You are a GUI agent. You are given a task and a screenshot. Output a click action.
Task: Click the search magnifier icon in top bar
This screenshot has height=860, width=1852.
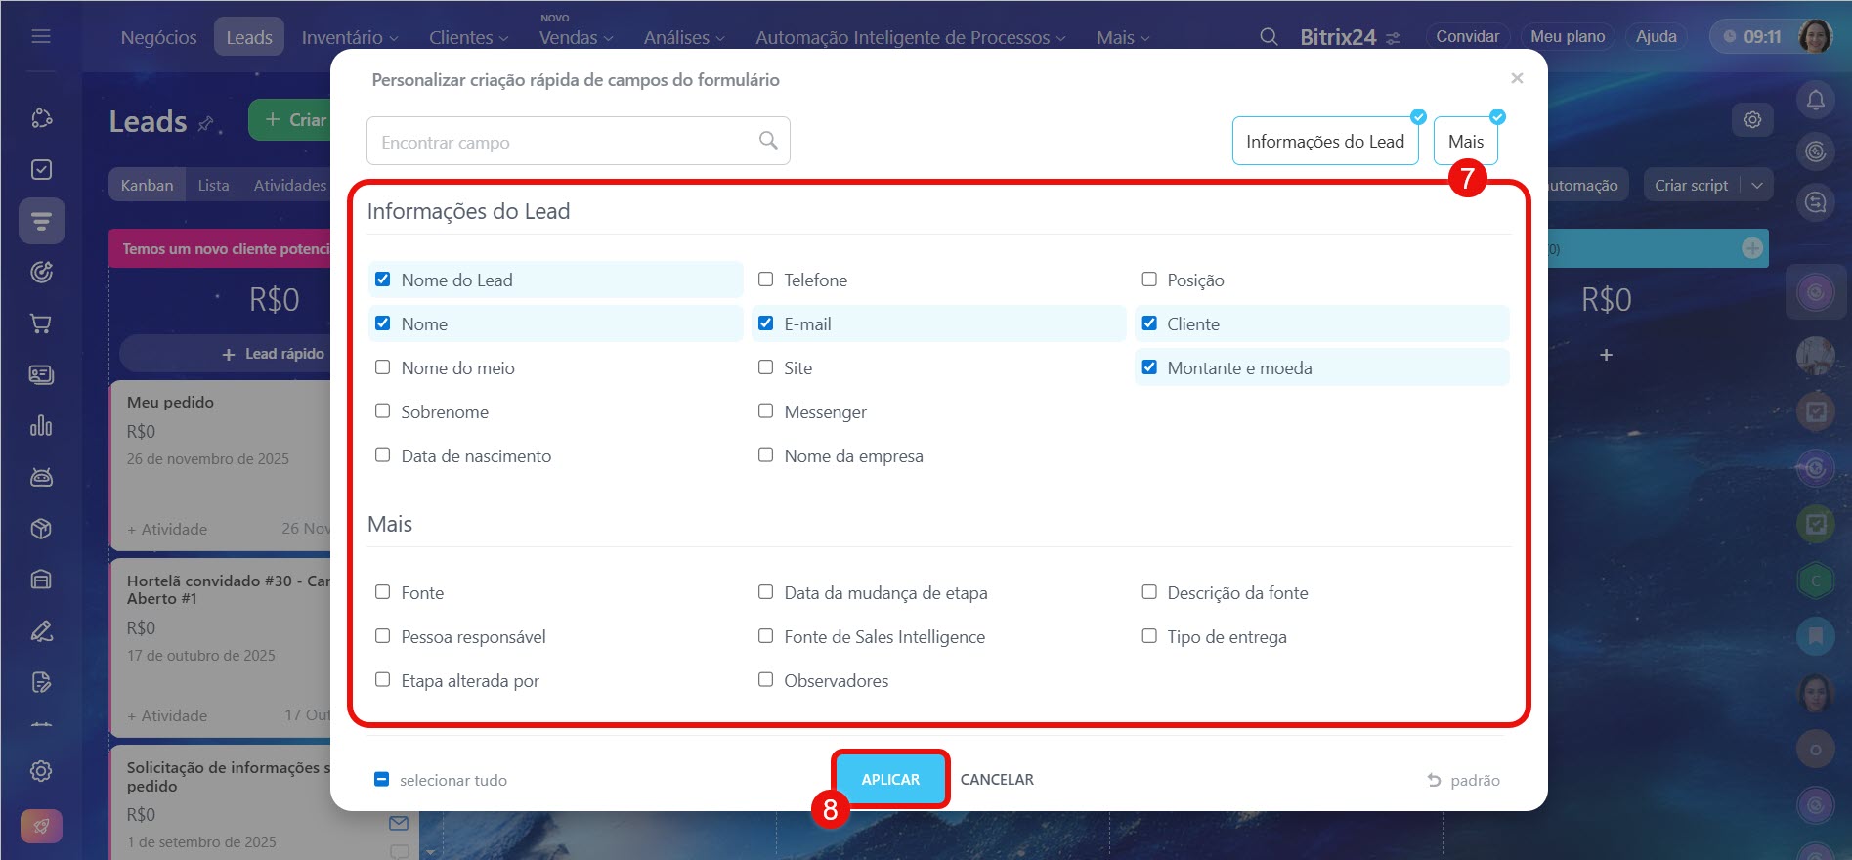tap(1268, 37)
